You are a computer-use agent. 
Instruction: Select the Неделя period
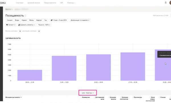(24, 20)
